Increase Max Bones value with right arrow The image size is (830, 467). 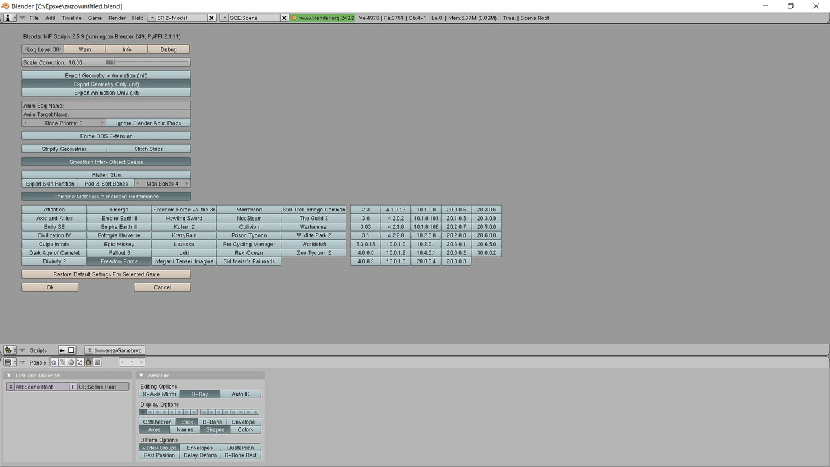(x=187, y=184)
